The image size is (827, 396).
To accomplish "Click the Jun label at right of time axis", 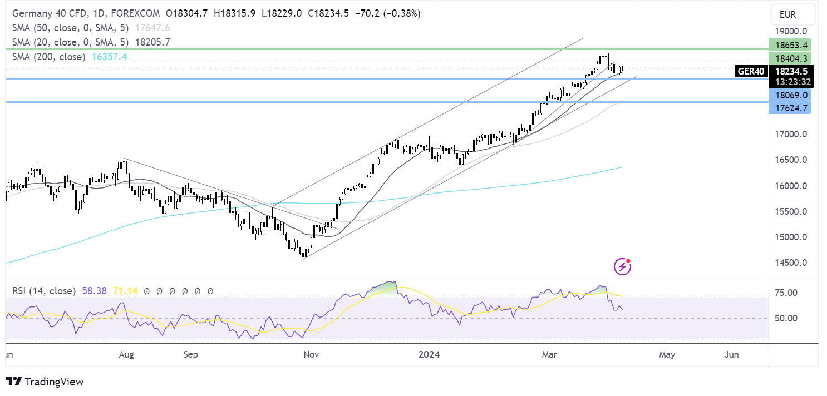I will coord(732,355).
